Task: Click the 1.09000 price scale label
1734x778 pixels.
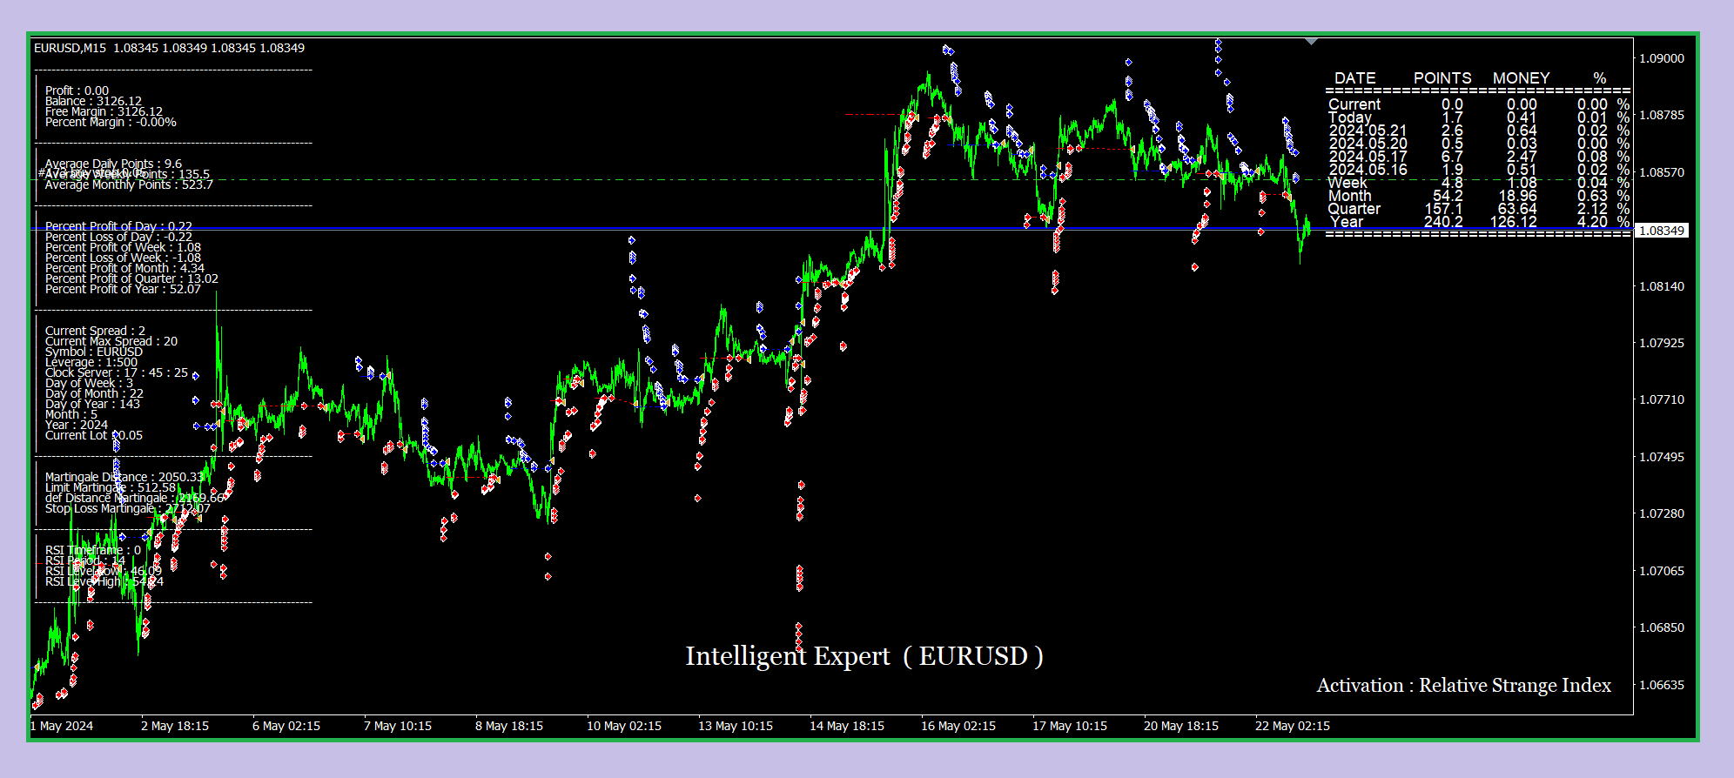Action: click(1662, 58)
